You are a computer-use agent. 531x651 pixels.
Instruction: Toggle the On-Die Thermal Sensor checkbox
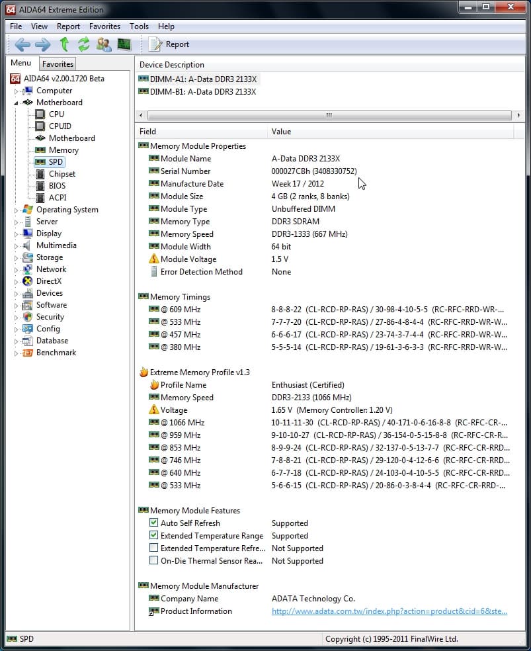tap(153, 560)
